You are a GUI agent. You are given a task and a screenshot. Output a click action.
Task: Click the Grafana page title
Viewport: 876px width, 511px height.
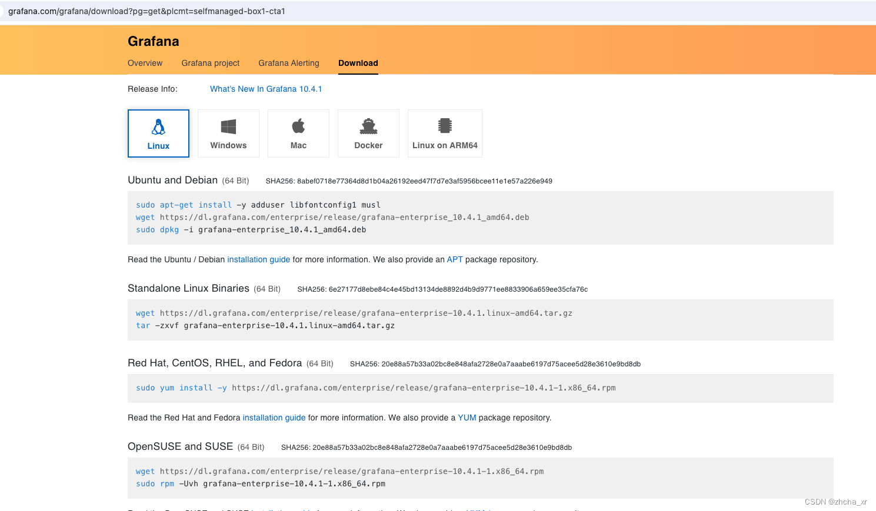(154, 41)
